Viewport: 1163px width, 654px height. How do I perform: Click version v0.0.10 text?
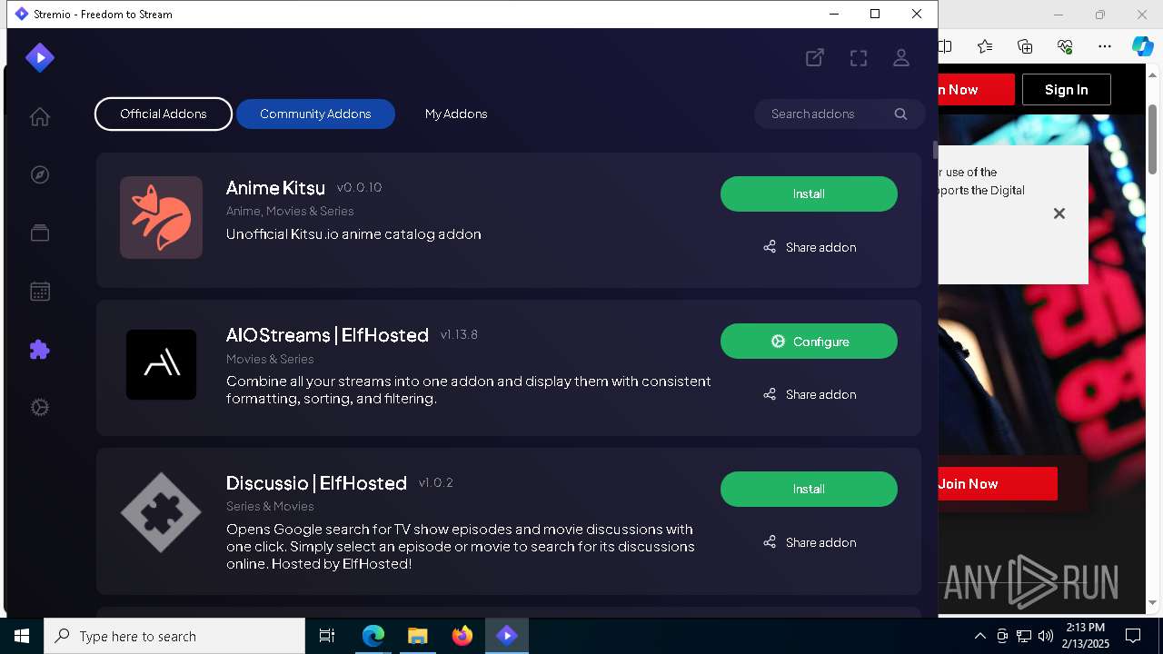coord(359,188)
